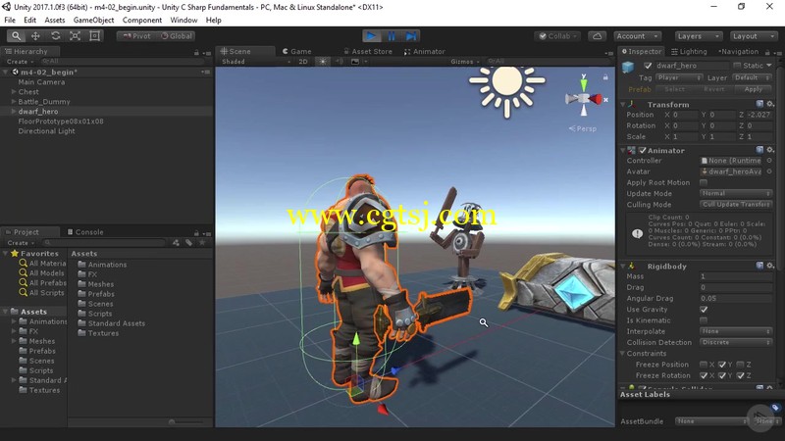Click the dwarf_hero cube object icon
Screen dimensions: 785x441
pos(628,67)
